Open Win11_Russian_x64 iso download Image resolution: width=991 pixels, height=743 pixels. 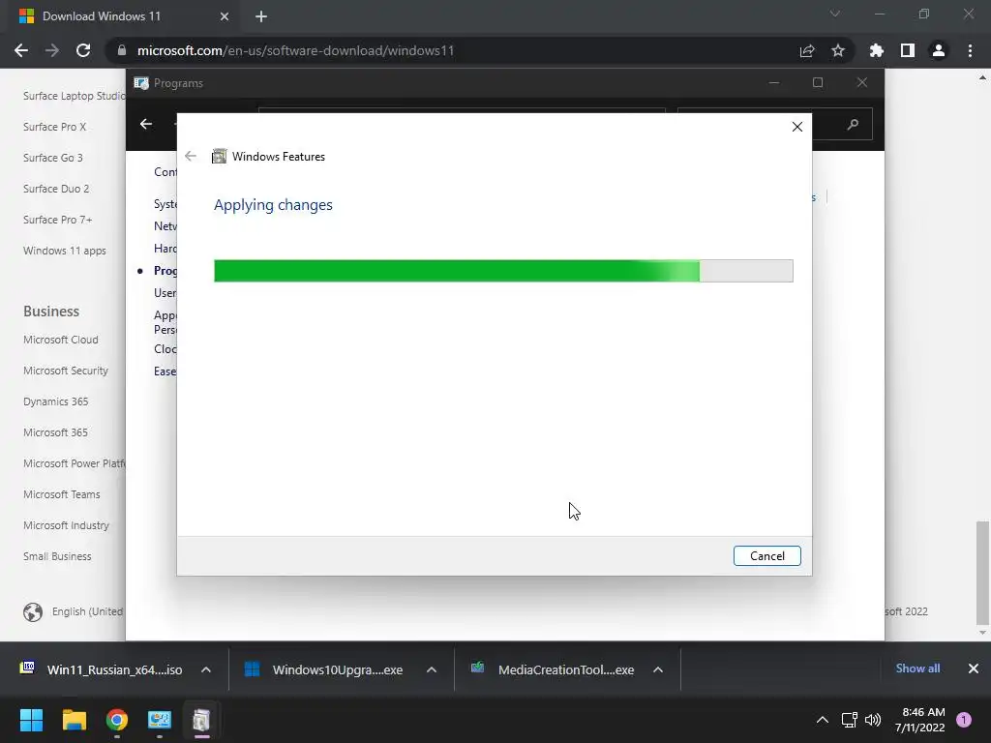[101, 669]
